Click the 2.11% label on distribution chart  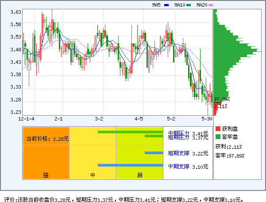pos(220,106)
